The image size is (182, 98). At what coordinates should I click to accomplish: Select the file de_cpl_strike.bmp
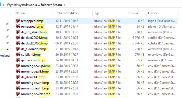(x=34, y=32)
